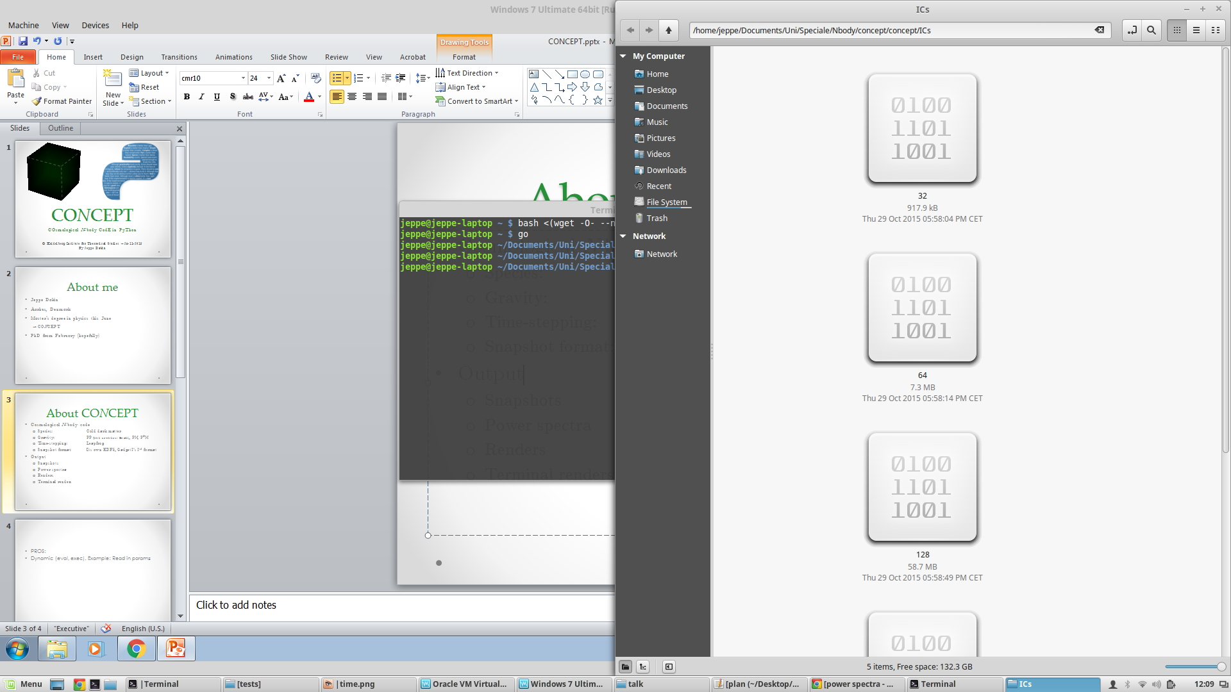Switch to the Insert ribbon tab
The height and width of the screenshot is (692, 1231).
[93, 57]
